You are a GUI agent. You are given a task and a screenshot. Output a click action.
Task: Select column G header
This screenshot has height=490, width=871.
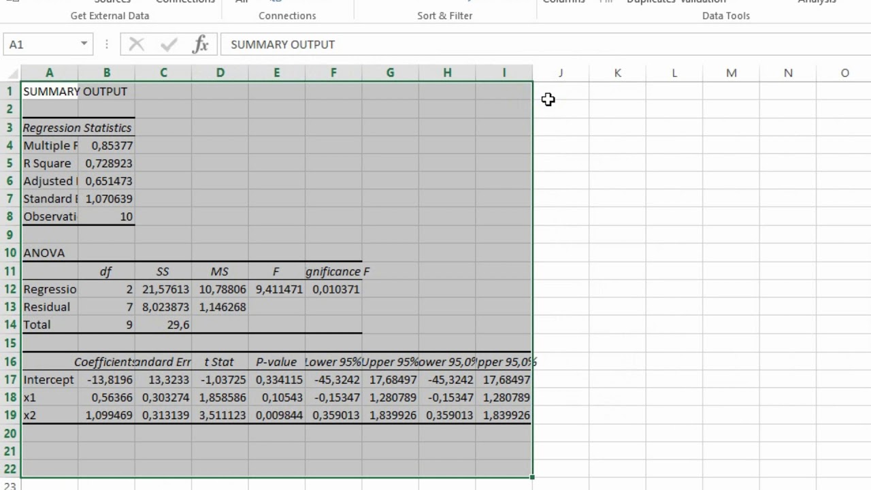click(390, 73)
